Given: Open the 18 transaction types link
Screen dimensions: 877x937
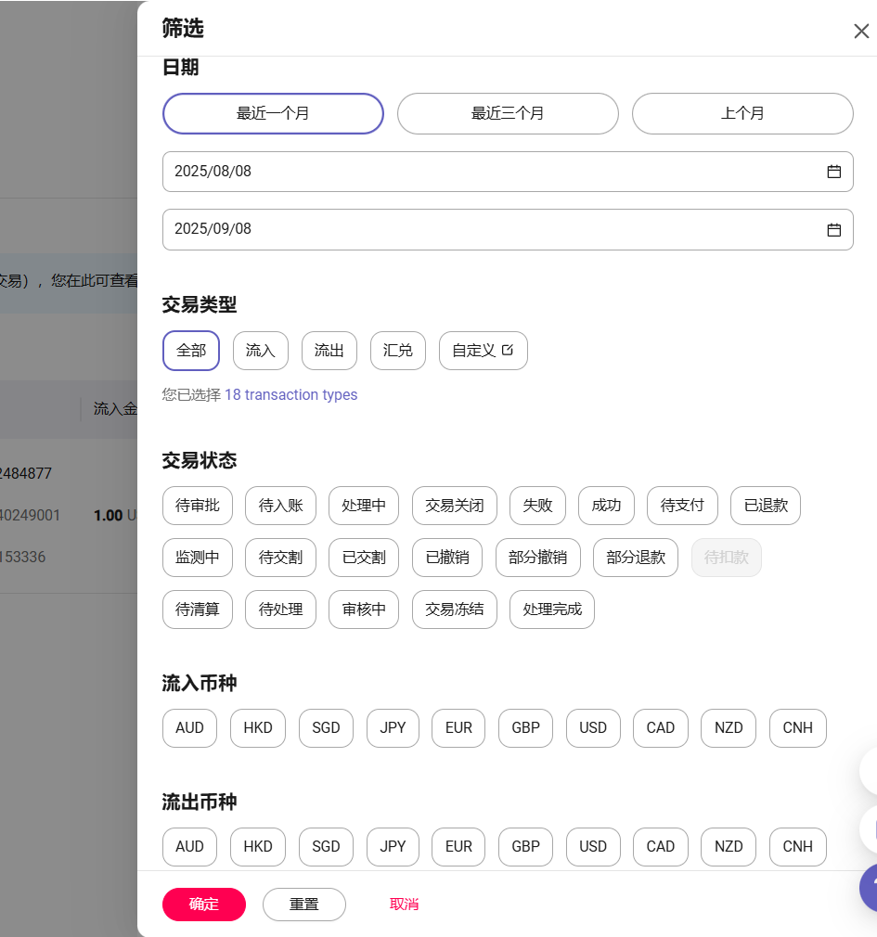Looking at the screenshot, I should pos(290,394).
